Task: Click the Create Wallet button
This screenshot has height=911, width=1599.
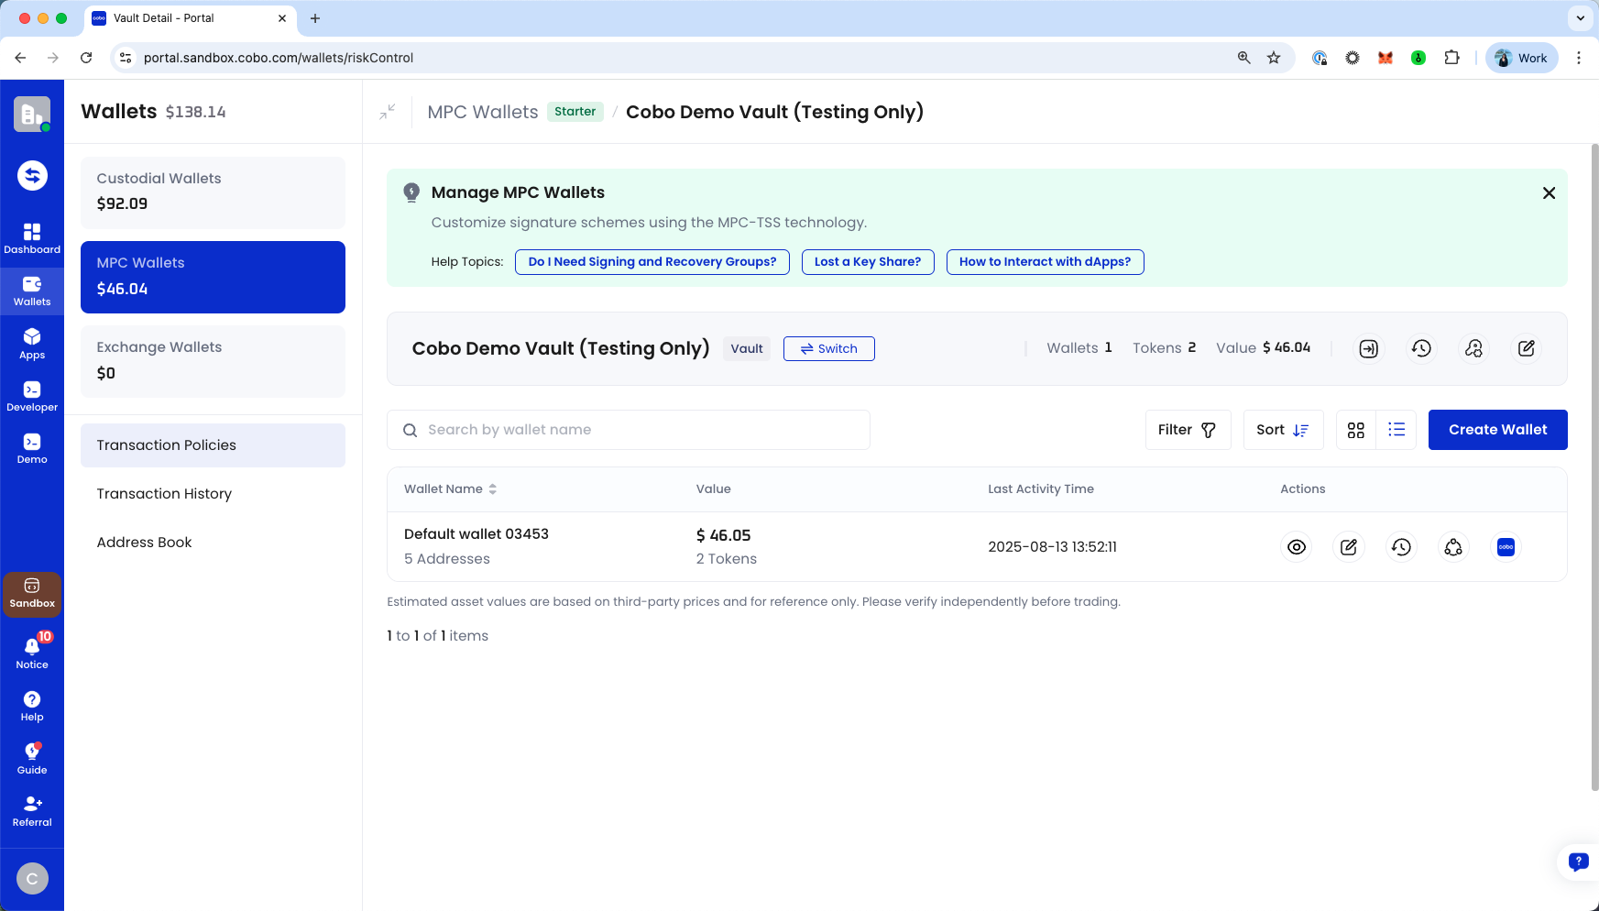Action: (x=1497, y=430)
